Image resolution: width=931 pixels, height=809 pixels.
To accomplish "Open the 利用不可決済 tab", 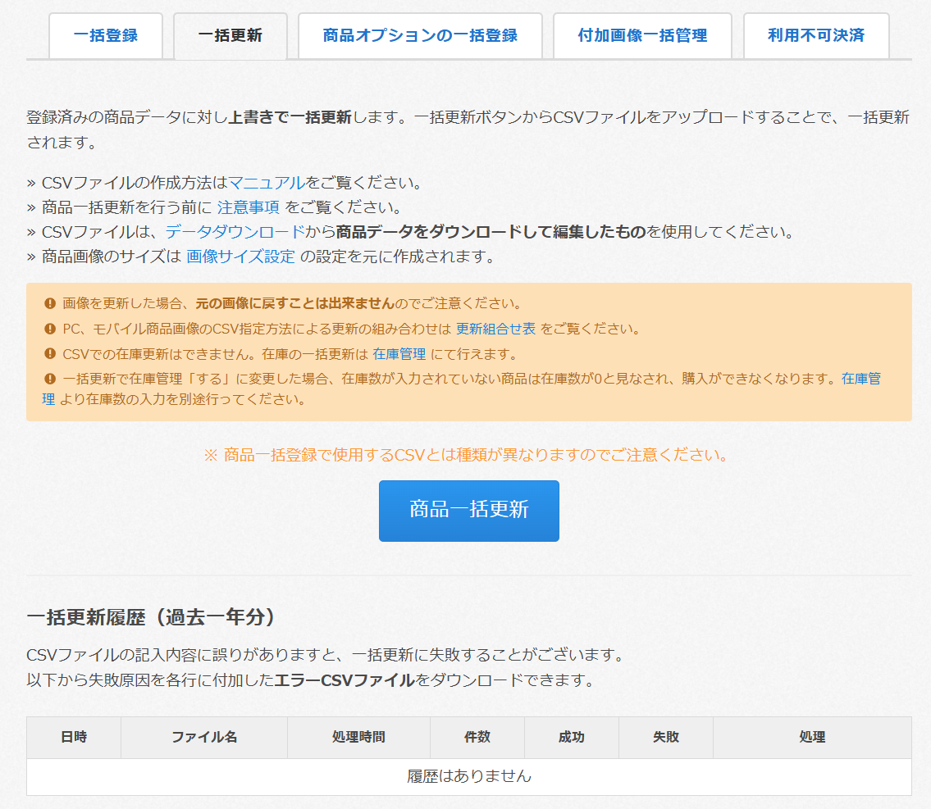I will point(816,36).
